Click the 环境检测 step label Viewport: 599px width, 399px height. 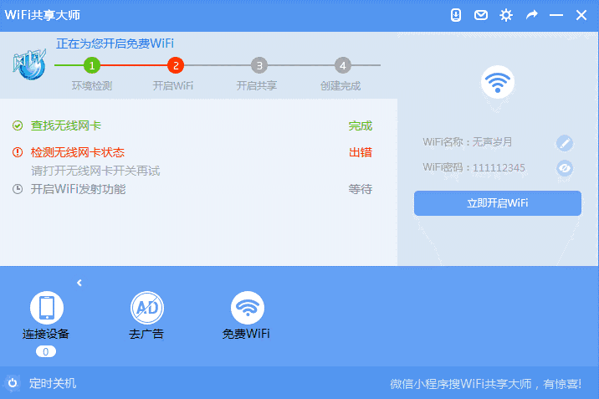click(x=92, y=86)
